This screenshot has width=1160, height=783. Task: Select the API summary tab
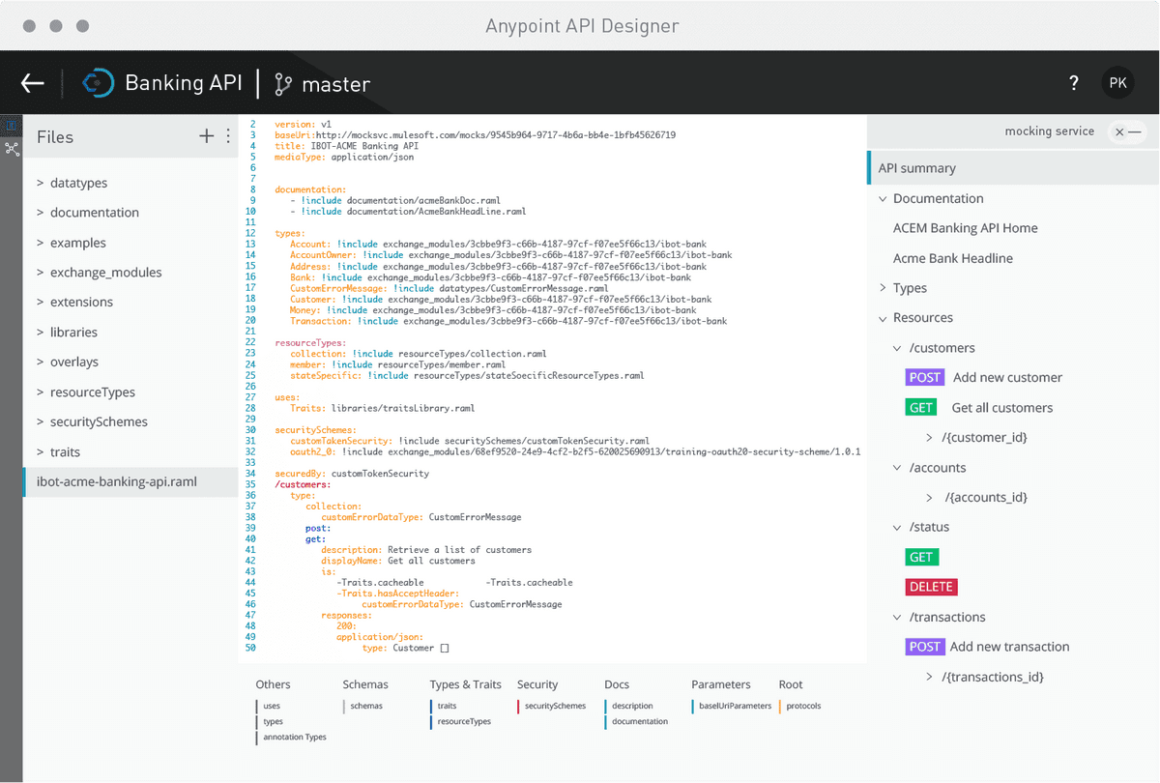pos(914,167)
